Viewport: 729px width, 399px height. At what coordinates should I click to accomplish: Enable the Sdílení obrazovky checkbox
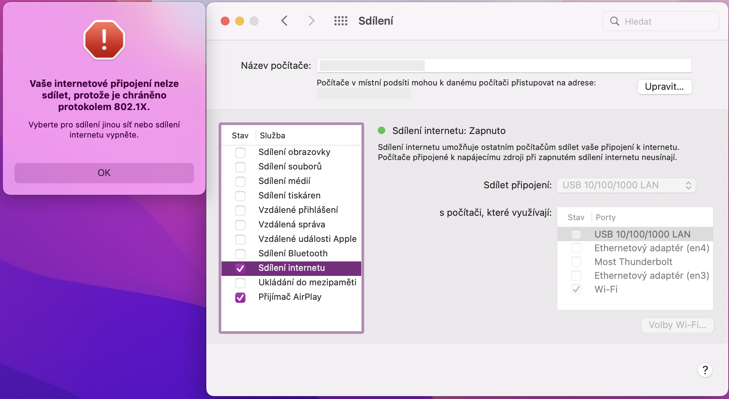tap(240, 152)
